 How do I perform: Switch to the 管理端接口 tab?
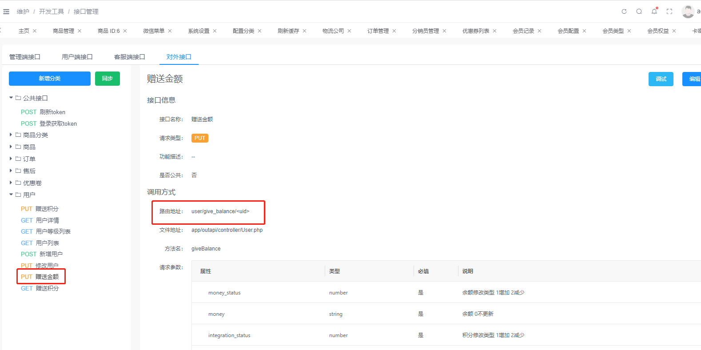(25, 57)
